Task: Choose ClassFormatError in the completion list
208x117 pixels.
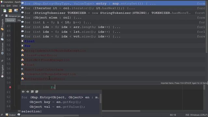Action: (x=113, y=55)
